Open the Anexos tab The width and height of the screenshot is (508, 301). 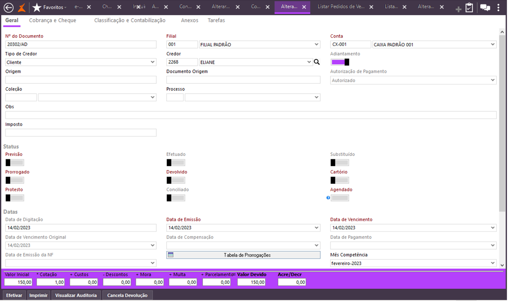click(189, 21)
